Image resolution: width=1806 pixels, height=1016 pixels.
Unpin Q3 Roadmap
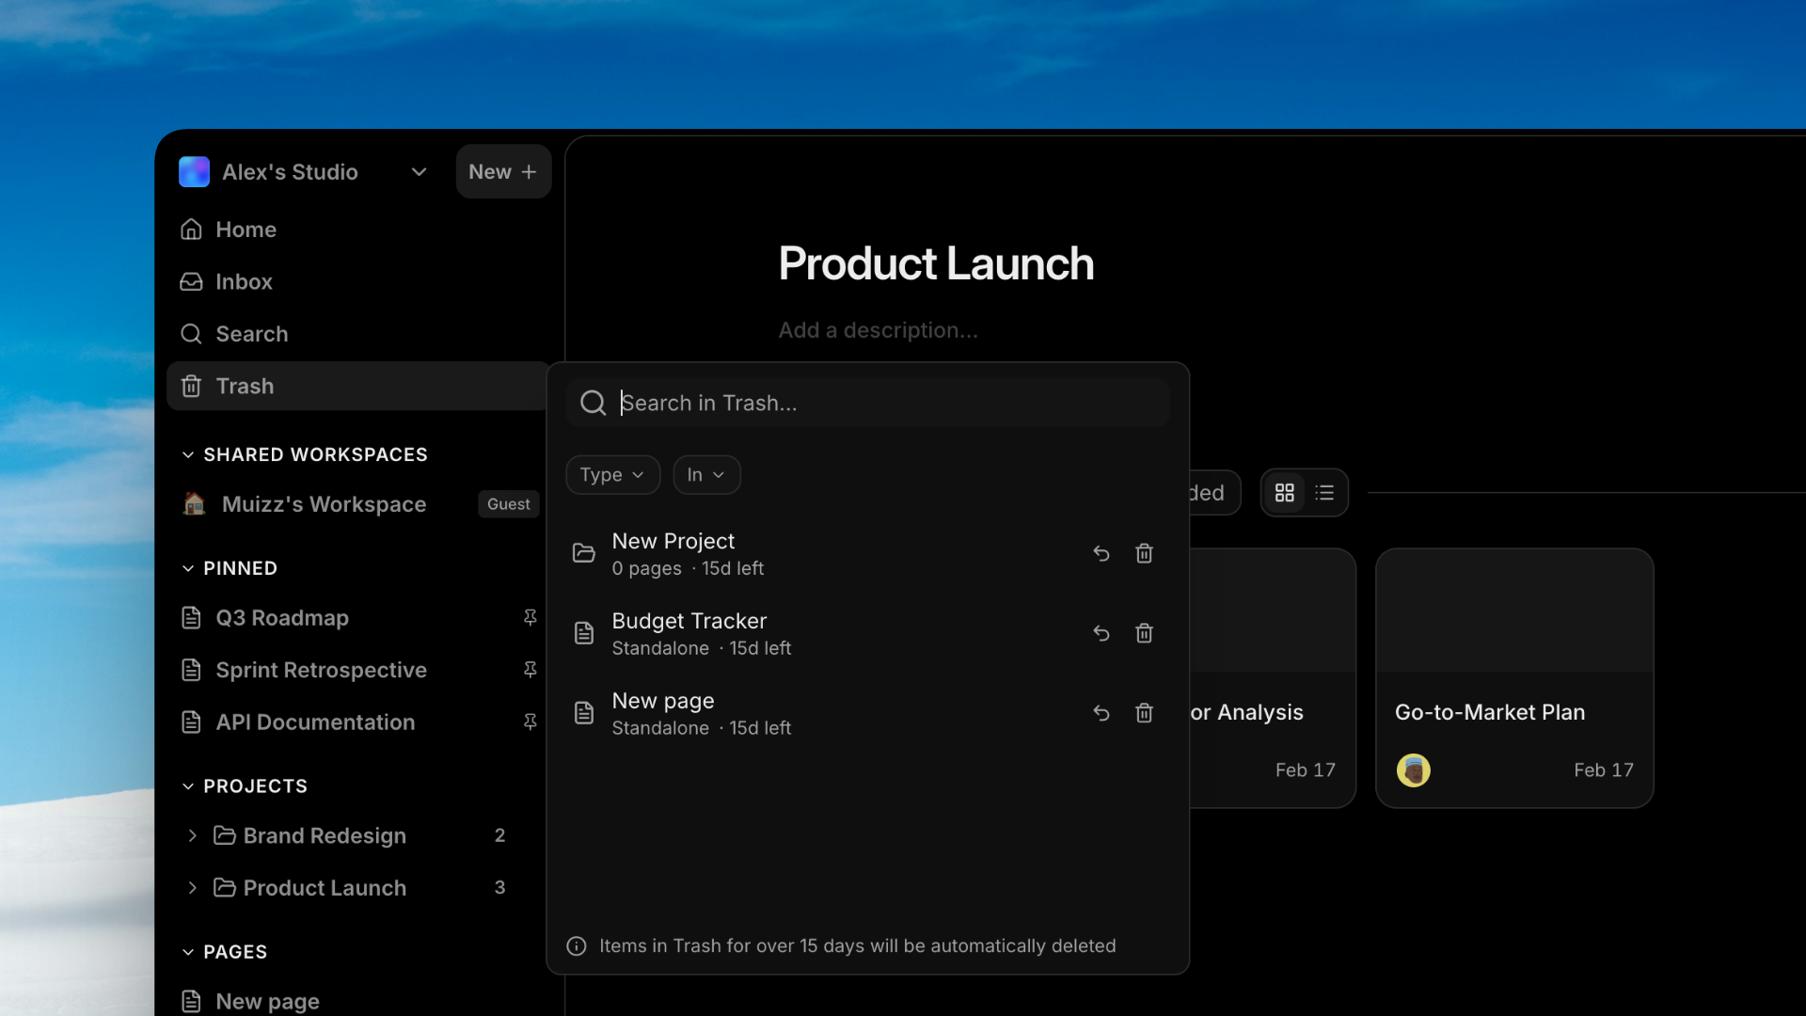[530, 617]
